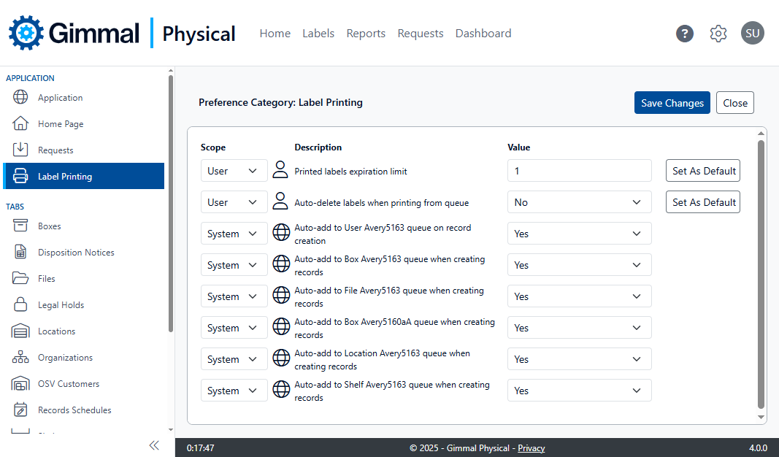The height and width of the screenshot is (457, 779).
Task: Open the Privacy link in footer
Action: (531, 448)
